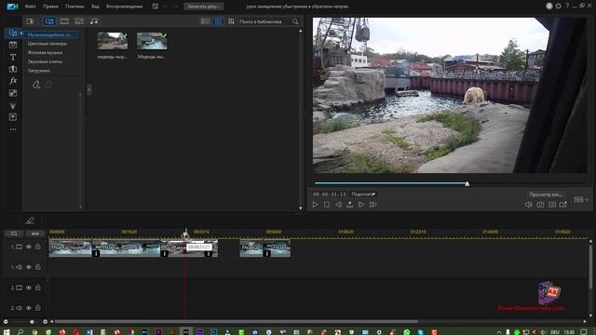
Task: Step to previous frame in preview
Action: point(338,205)
